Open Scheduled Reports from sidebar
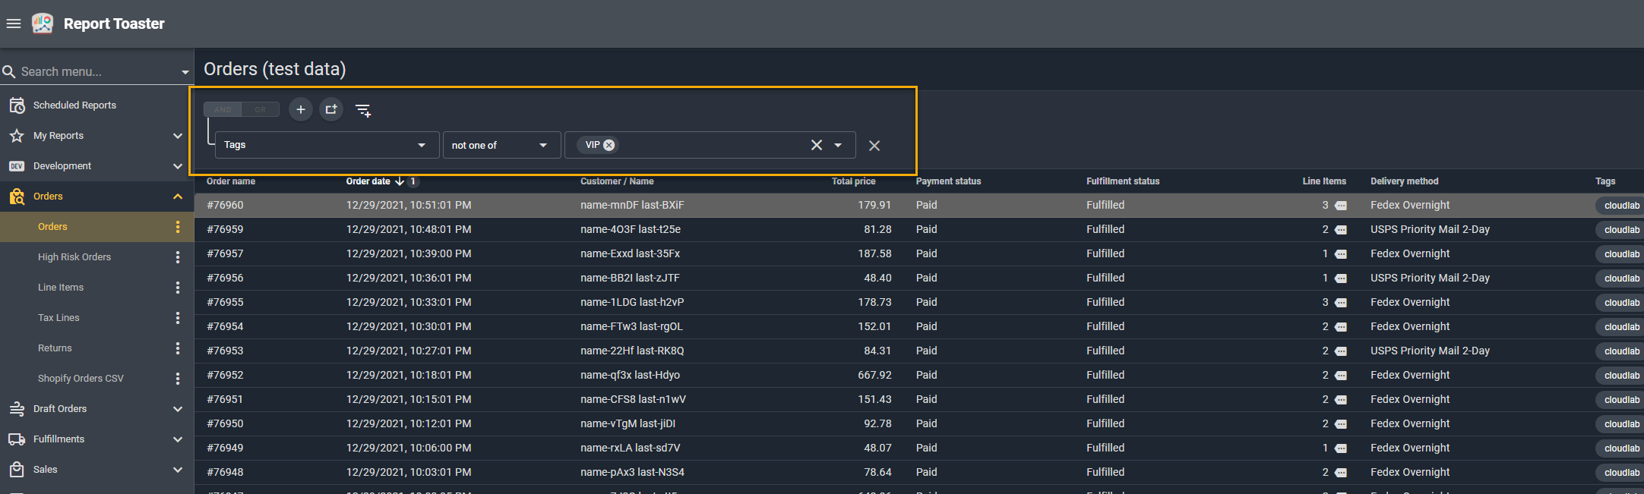 click(x=74, y=105)
